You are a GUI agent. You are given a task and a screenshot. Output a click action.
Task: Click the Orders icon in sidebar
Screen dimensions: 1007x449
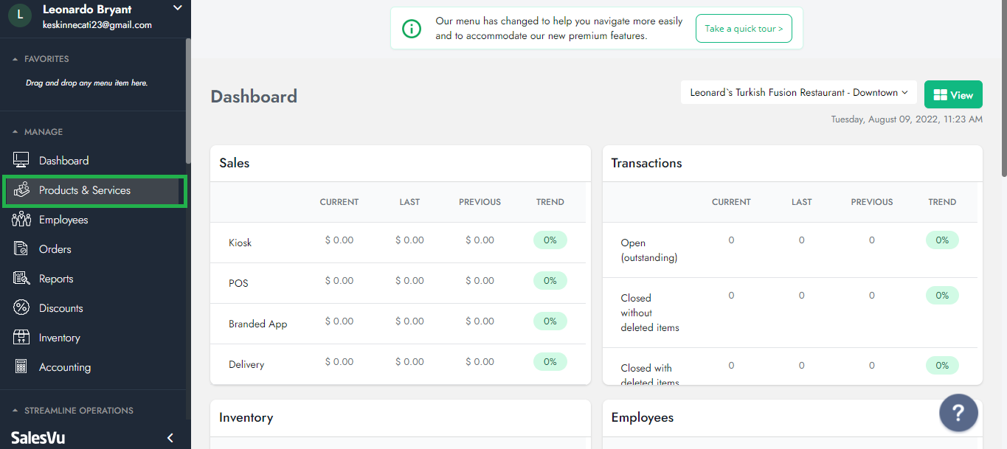21,249
